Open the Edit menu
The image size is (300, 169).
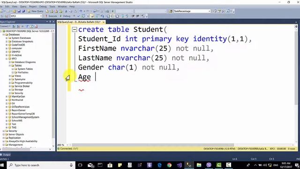pos(7,7)
